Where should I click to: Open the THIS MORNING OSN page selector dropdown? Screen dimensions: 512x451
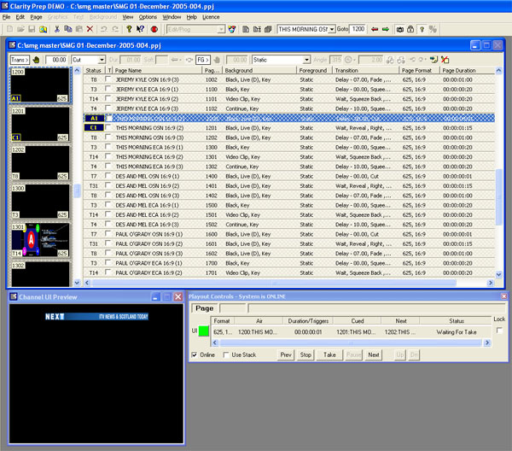click(x=332, y=29)
